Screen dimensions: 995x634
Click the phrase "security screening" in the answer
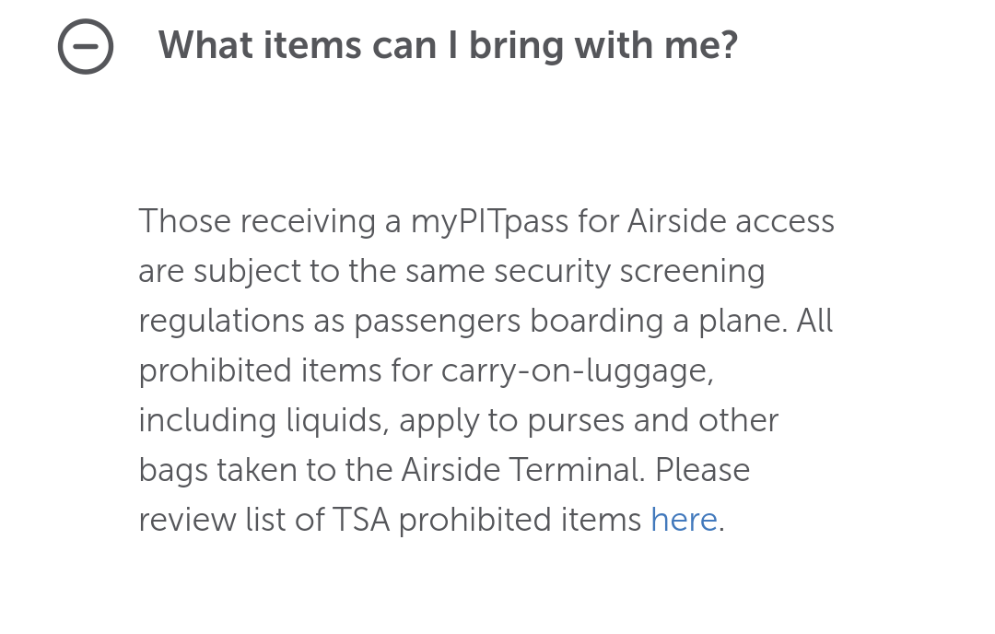point(630,272)
